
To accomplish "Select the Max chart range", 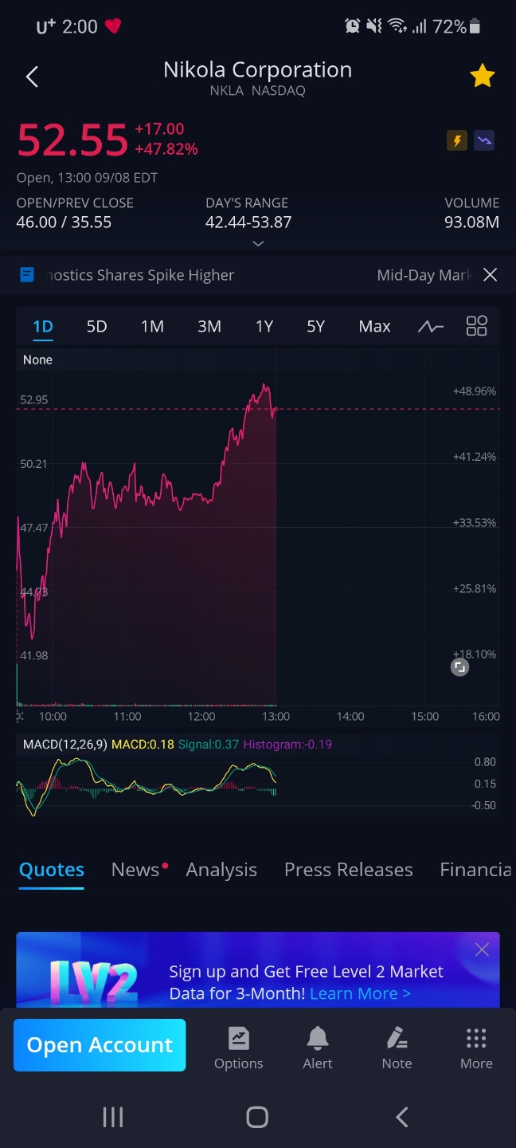I will tap(374, 326).
